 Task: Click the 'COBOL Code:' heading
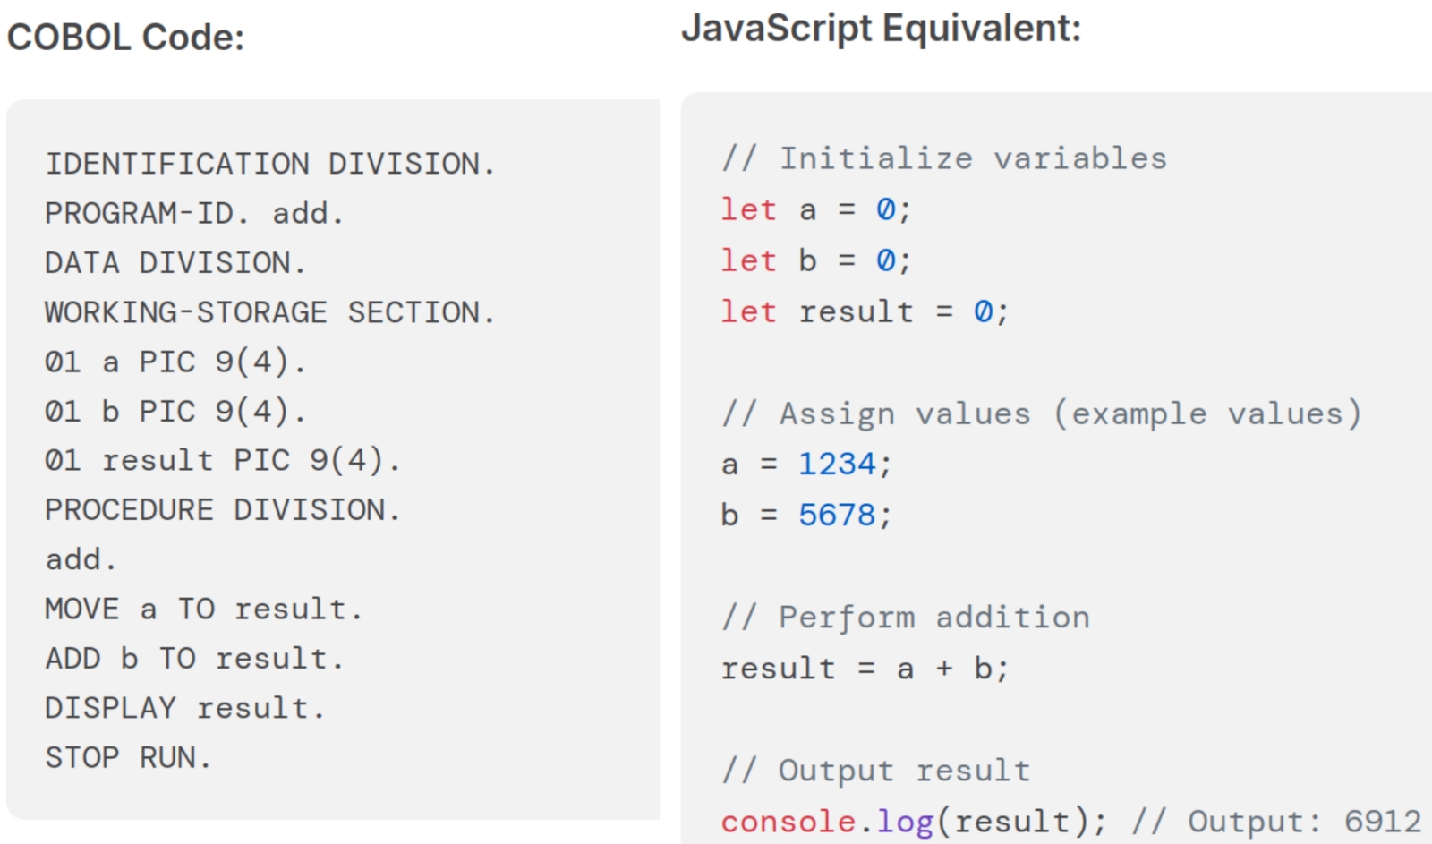tap(125, 38)
